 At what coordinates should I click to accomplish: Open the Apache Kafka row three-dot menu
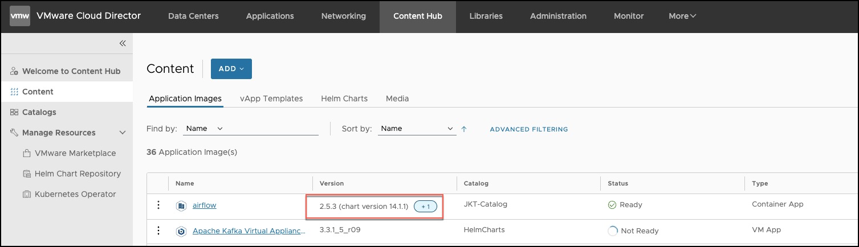click(x=158, y=230)
